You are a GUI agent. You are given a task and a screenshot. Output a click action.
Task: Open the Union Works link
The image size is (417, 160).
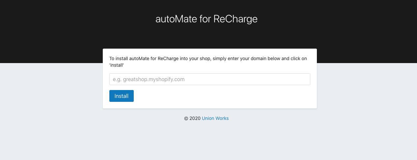click(x=215, y=118)
